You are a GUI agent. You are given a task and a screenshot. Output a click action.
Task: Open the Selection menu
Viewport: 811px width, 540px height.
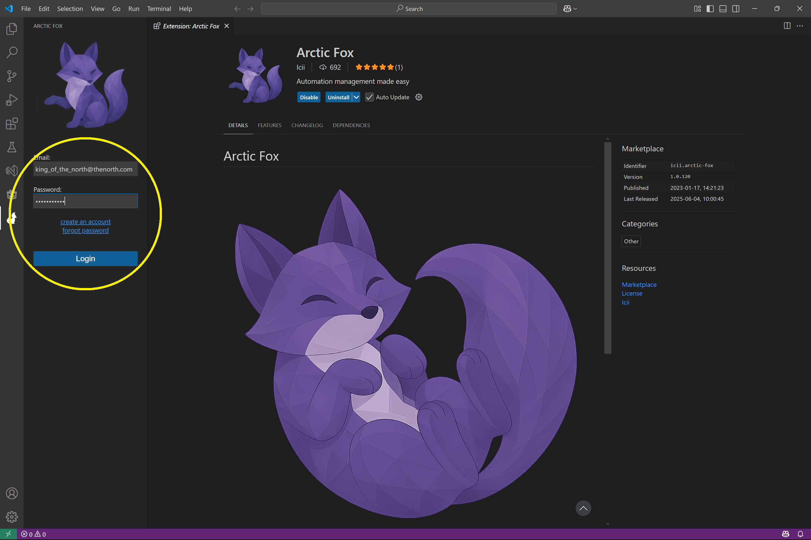pos(70,9)
